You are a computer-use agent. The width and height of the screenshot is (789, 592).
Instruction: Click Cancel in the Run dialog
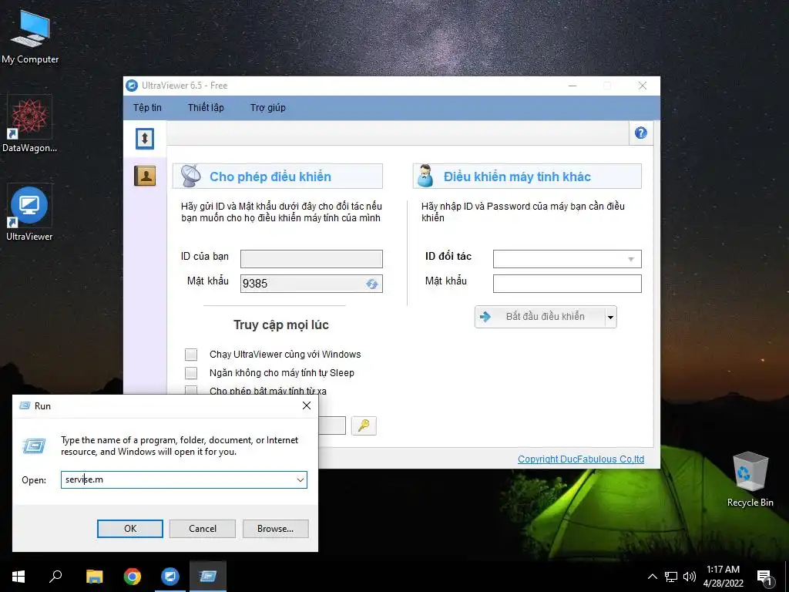203,529
